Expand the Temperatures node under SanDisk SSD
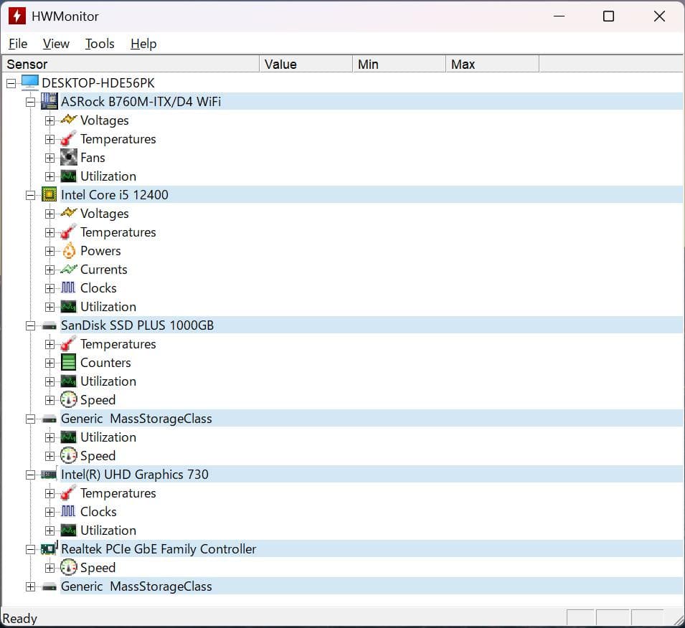The image size is (685, 628). (x=48, y=343)
